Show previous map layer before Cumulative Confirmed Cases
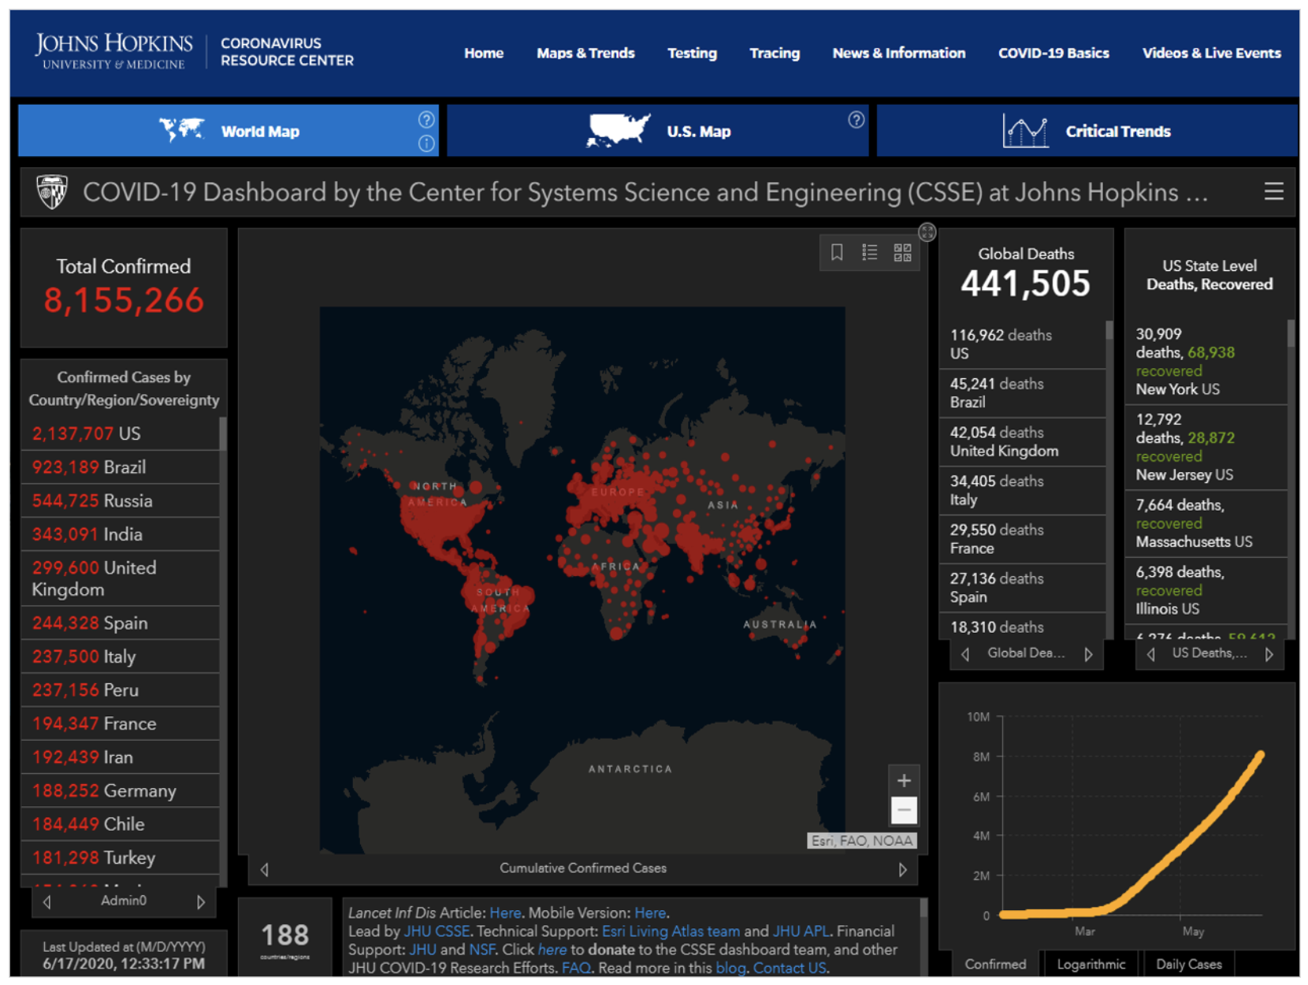This screenshot has width=1308, height=985. [265, 869]
